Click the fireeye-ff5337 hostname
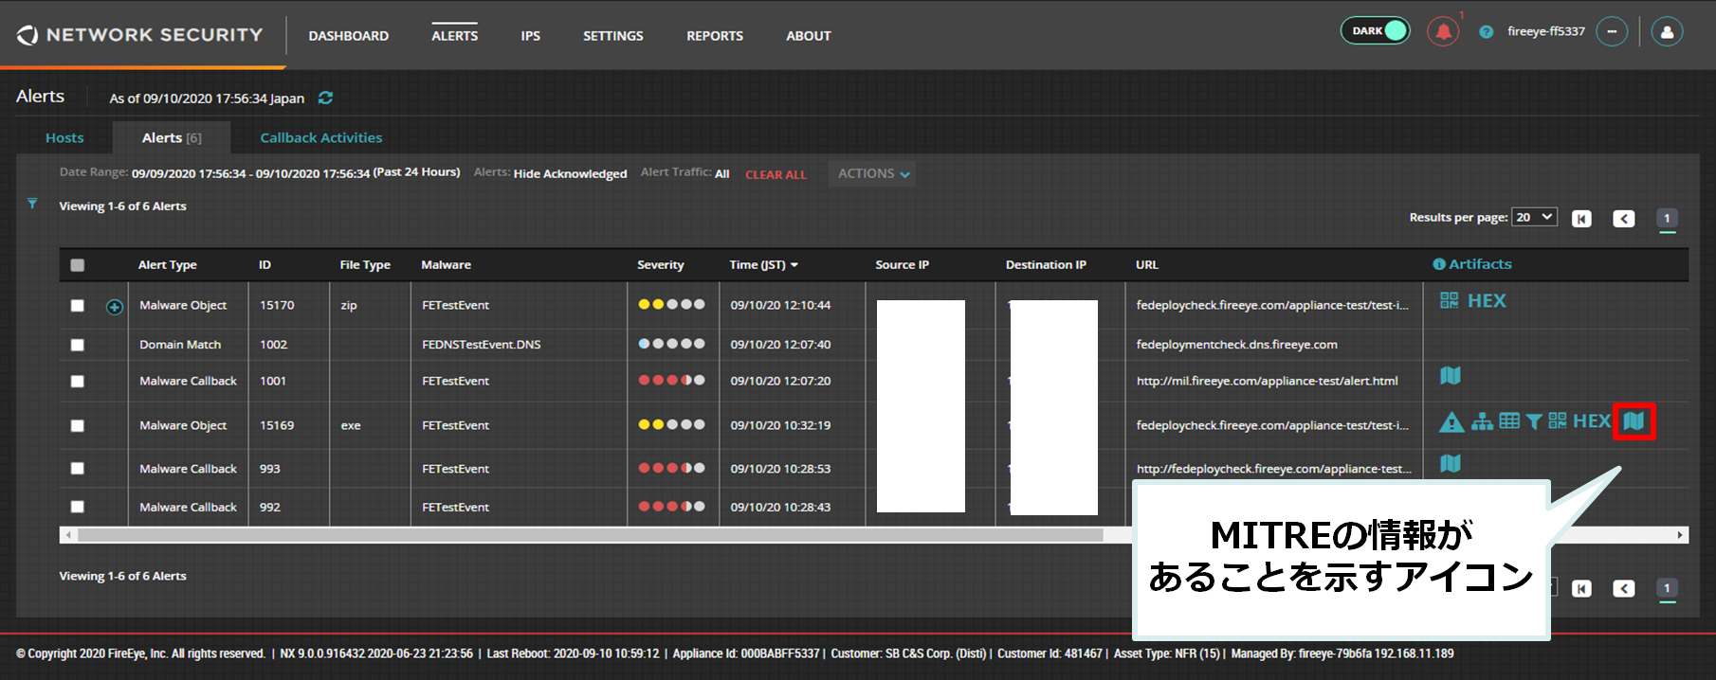Screen dimensions: 1716x680 click(x=1546, y=31)
